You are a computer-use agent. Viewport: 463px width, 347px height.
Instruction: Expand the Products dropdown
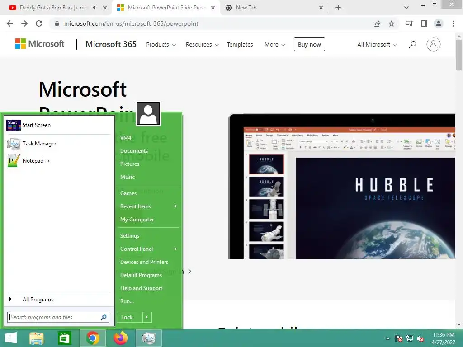click(x=161, y=45)
